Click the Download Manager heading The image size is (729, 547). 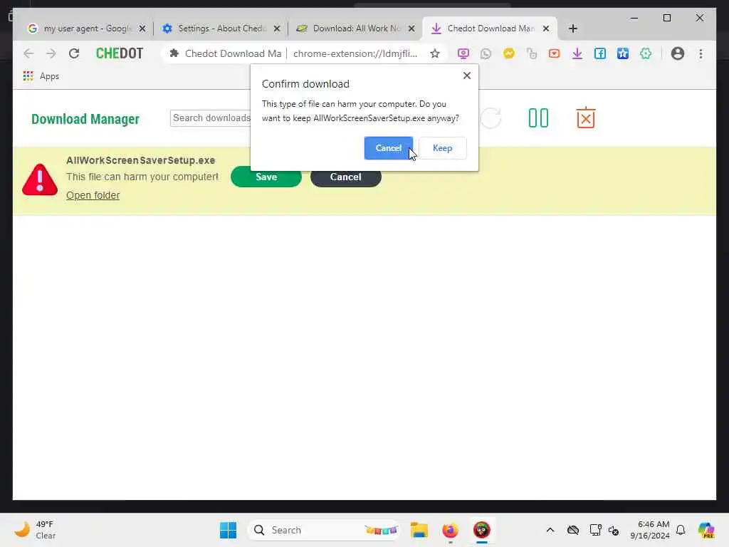click(x=85, y=119)
